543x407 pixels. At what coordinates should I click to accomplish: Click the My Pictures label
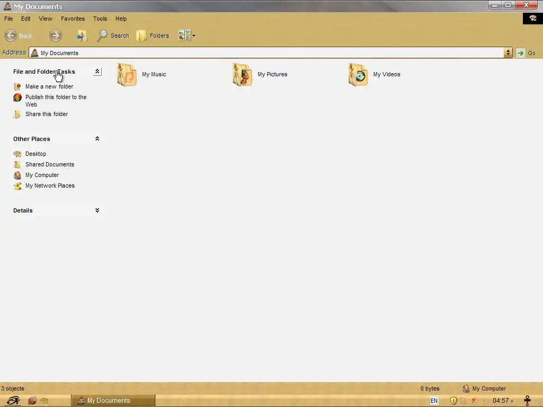click(x=273, y=74)
